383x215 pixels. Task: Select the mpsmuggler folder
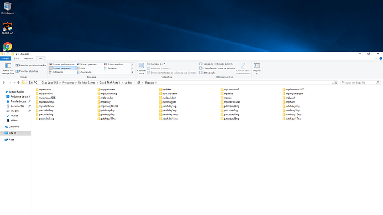168,102
